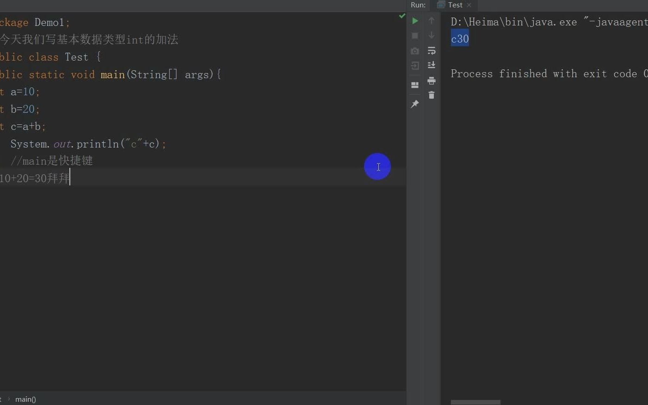Click the Stop process square icon
This screenshot has width=648, height=405.
click(x=415, y=36)
